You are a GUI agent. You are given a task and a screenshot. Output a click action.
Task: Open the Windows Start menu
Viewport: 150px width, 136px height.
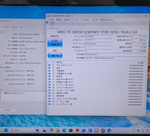click(x=6, y=130)
